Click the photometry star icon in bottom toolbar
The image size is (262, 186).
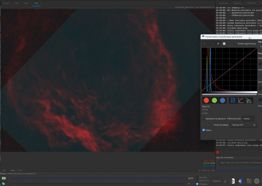click(x=240, y=181)
